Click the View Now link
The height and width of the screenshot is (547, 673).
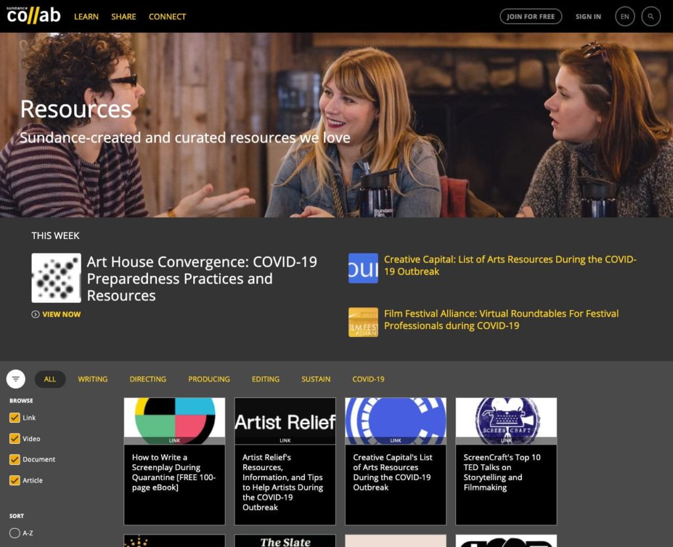coord(61,315)
